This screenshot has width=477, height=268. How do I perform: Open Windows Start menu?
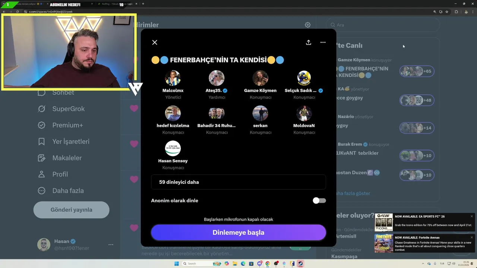click(x=176, y=264)
